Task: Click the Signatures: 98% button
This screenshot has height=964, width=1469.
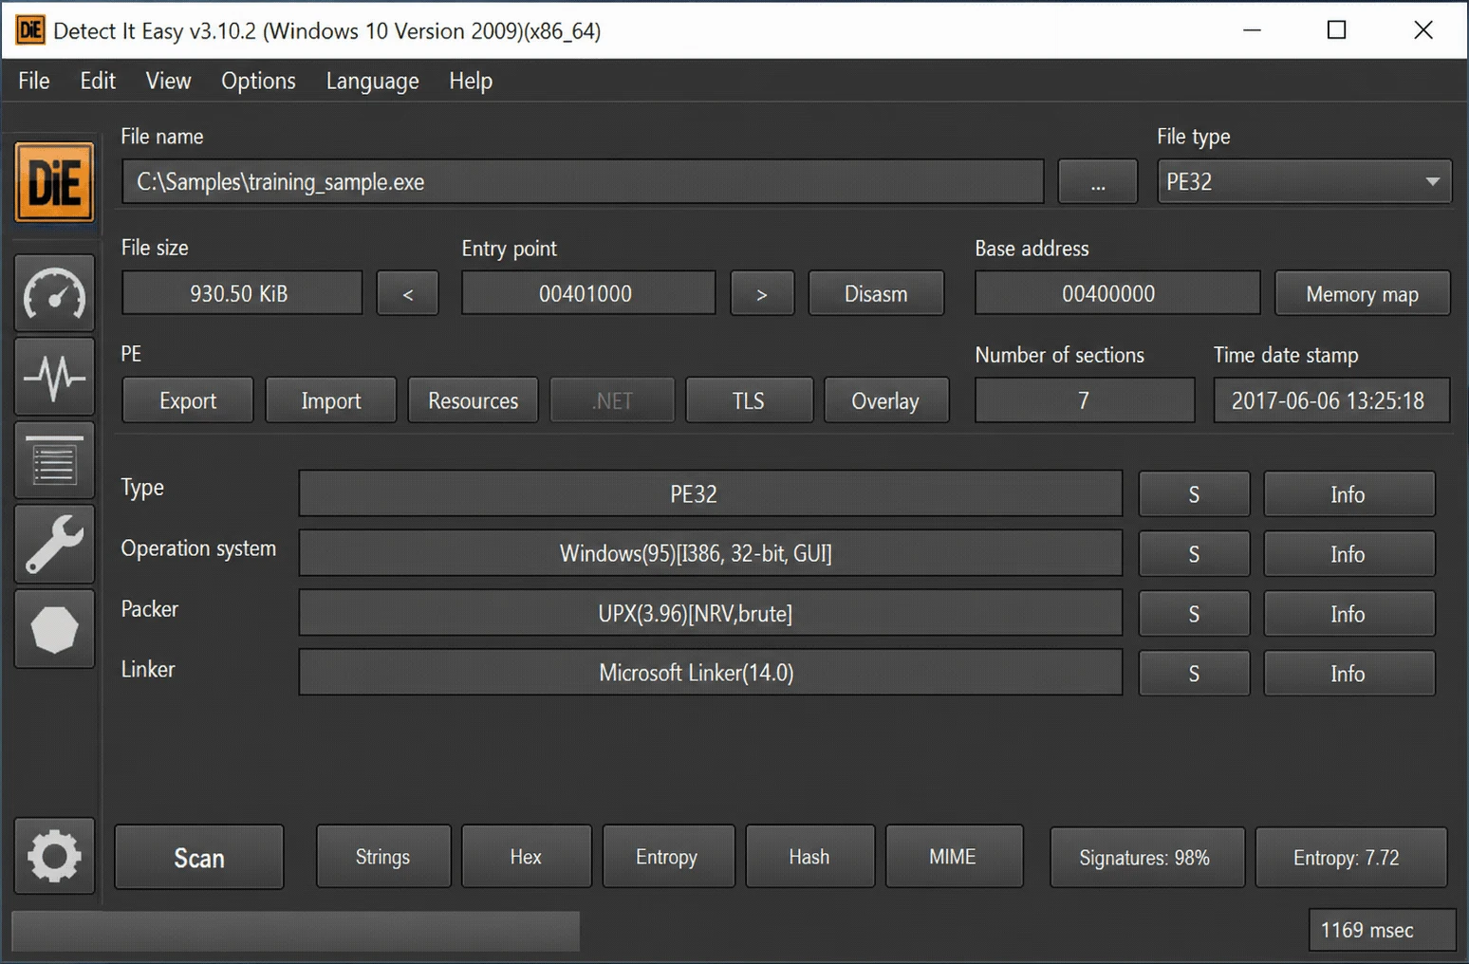Action: point(1146,857)
